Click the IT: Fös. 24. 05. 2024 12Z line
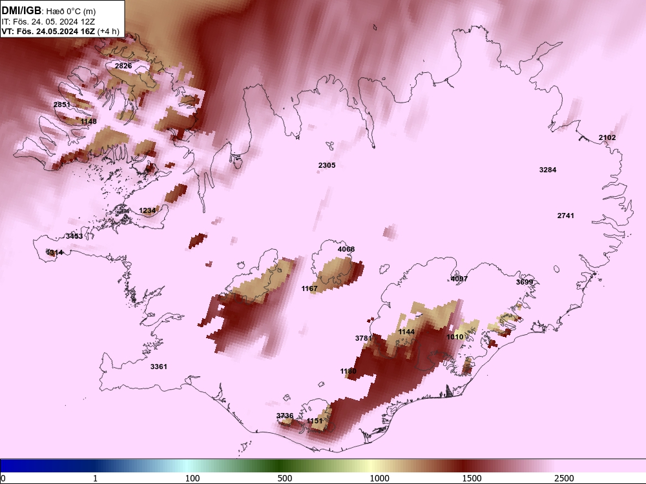 click(x=48, y=22)
